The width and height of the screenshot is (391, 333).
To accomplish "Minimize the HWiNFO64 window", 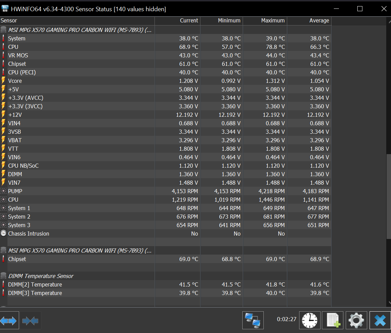I will click(x=337, y=9).
